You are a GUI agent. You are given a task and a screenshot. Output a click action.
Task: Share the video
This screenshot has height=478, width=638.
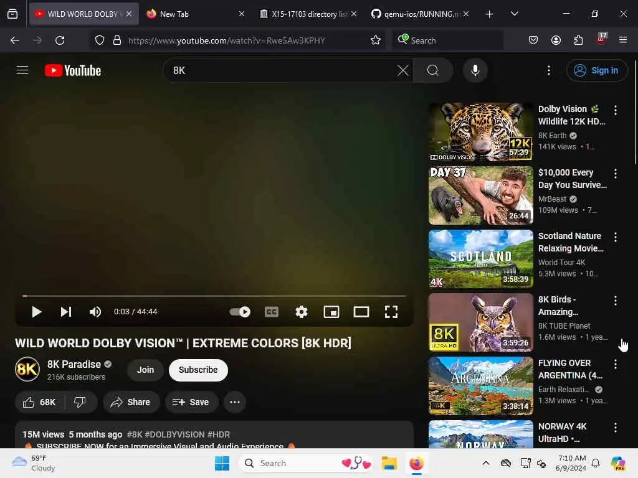[x=131, y=402]
